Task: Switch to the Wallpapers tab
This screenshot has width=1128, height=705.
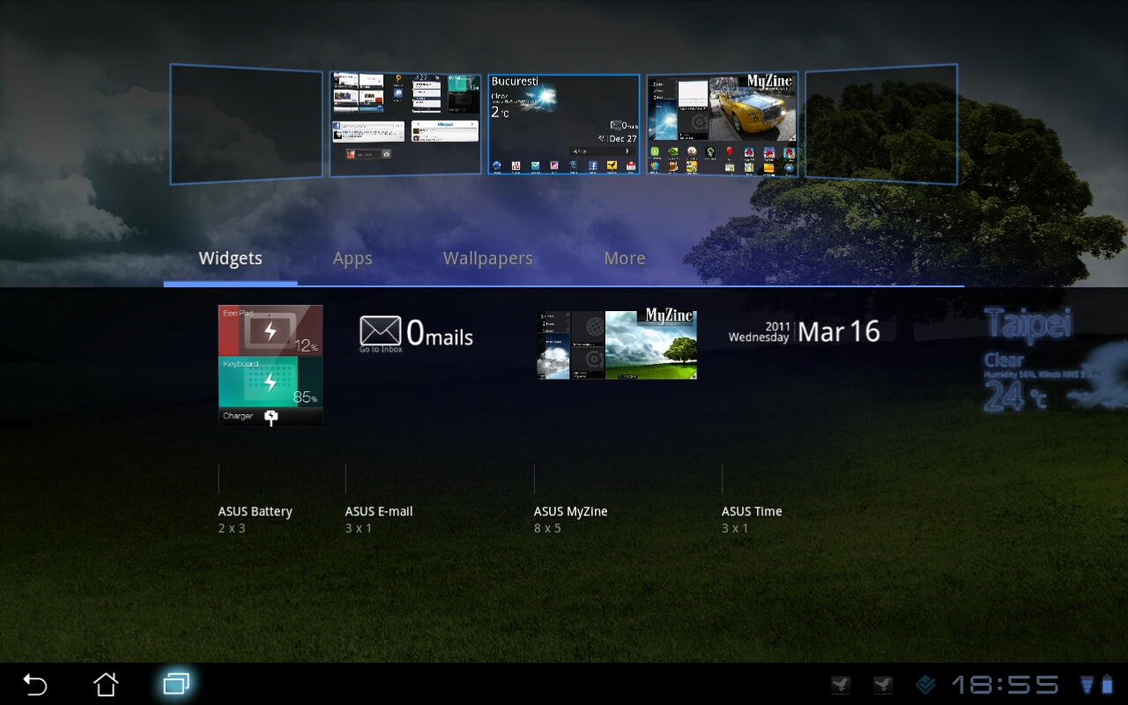Action: [x=488, y=258]
